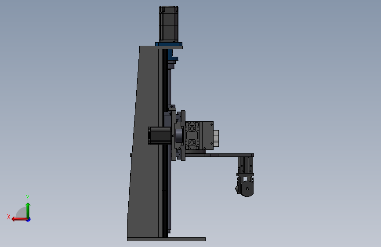This screenshot has width=381, height=247.
Task: Select the blue motor mounting plate
Action: click(x=169, y=44)
